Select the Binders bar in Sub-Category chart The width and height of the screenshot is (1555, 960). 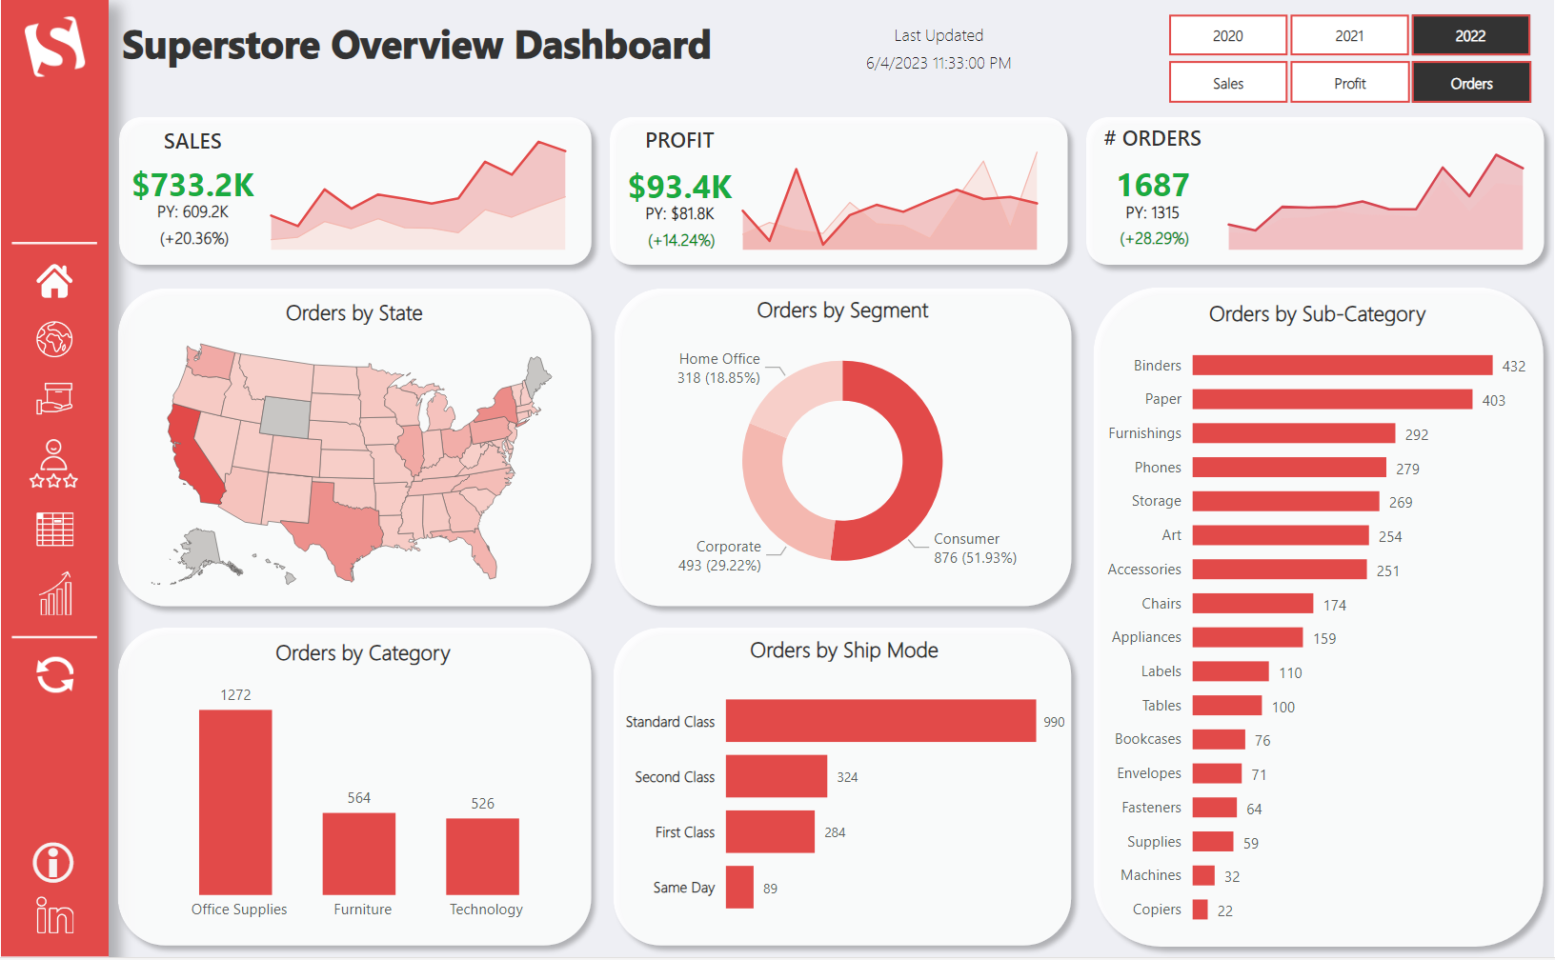click(x=1342, y=366)
